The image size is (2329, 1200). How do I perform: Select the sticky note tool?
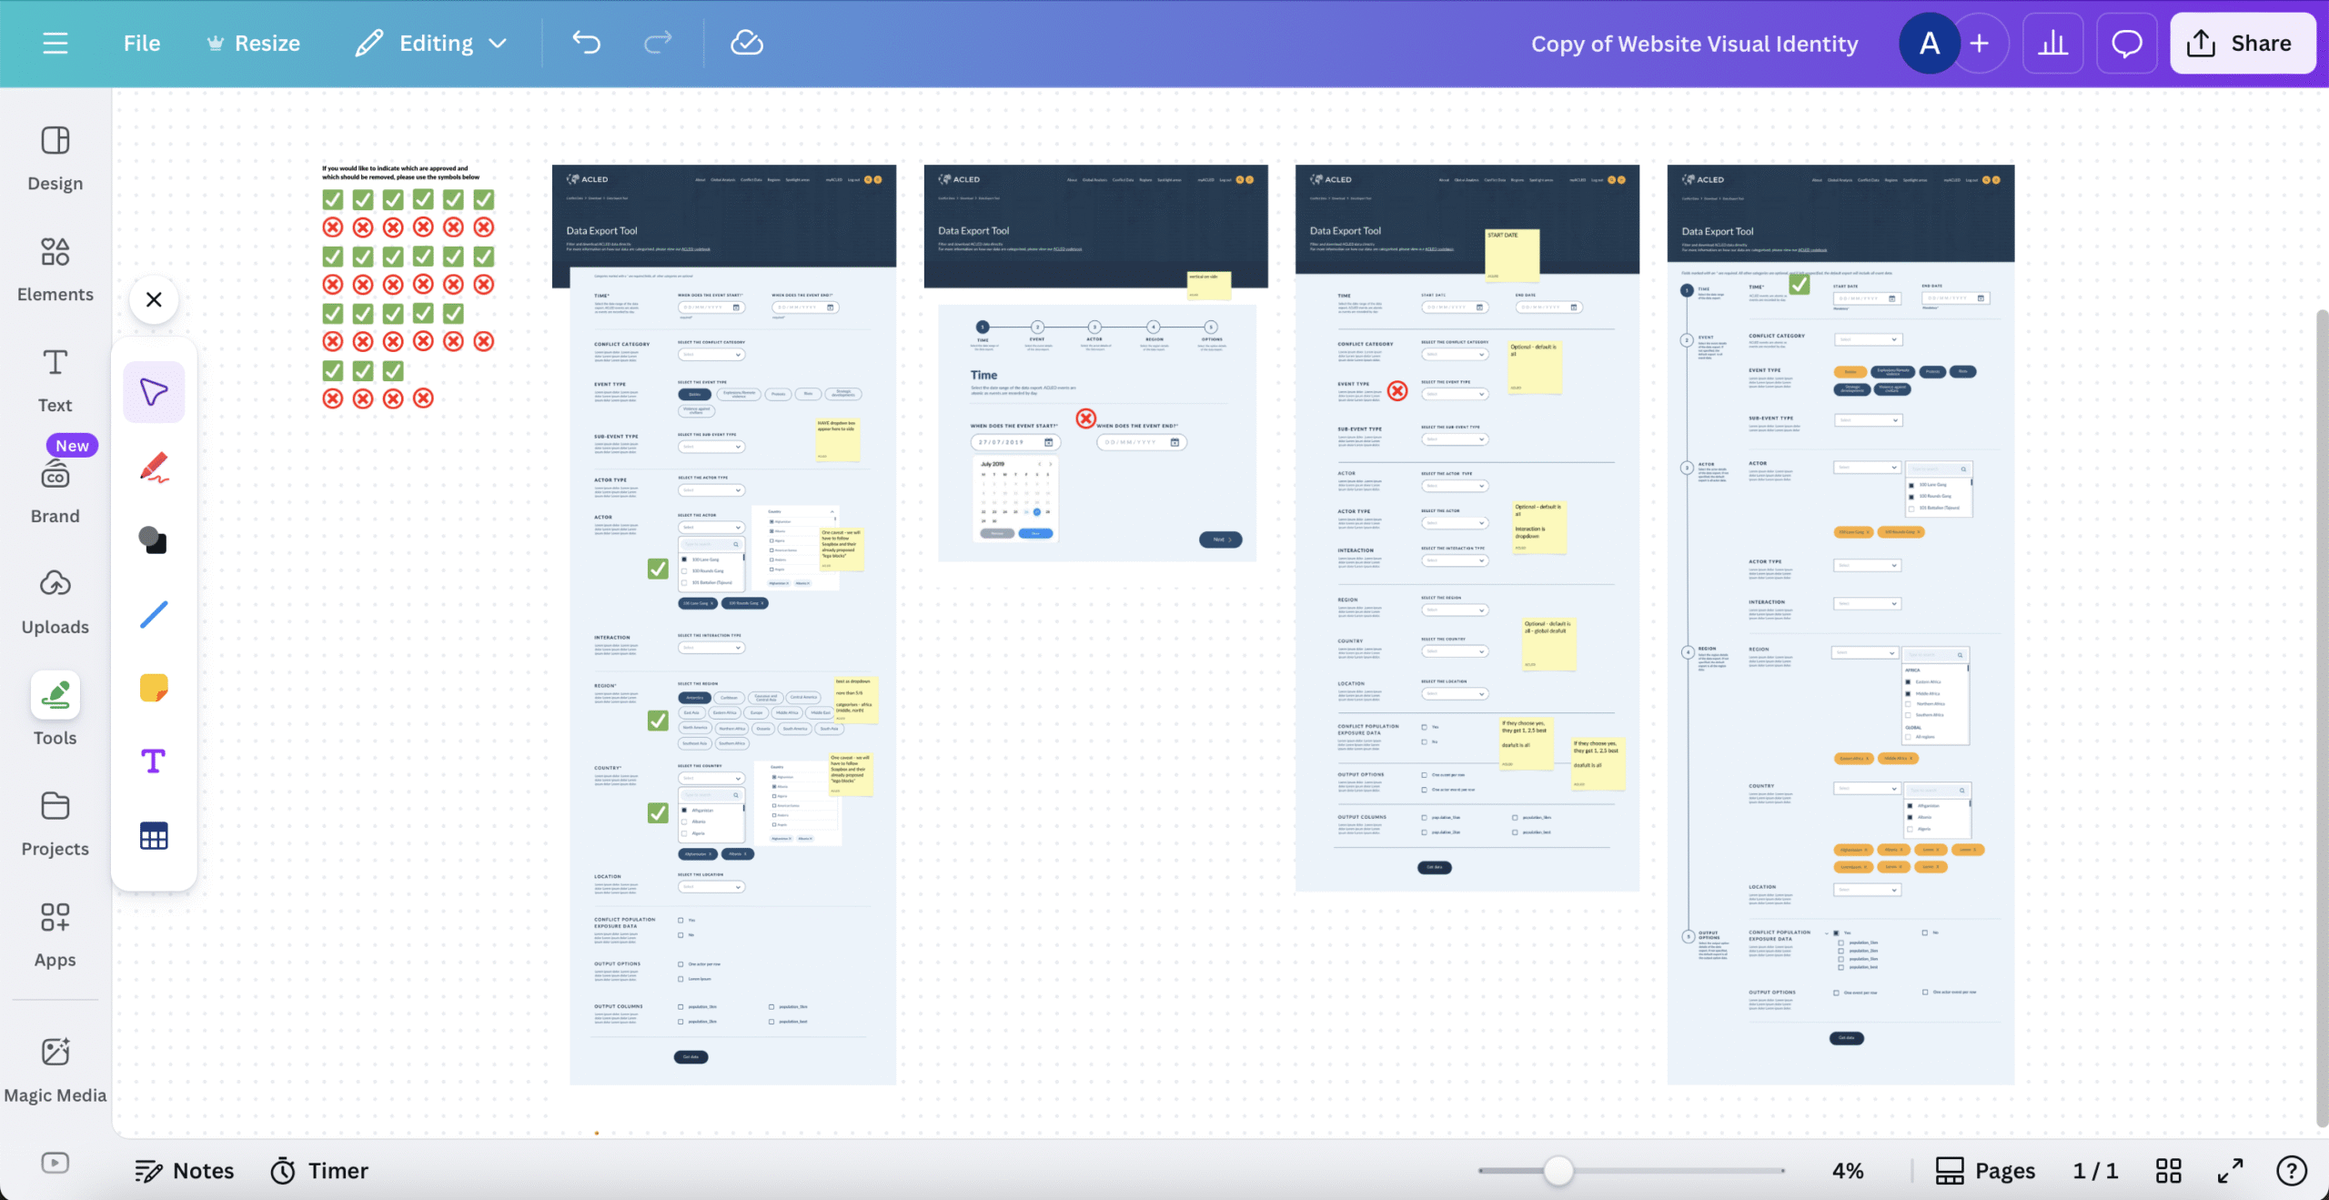(154, 688)
